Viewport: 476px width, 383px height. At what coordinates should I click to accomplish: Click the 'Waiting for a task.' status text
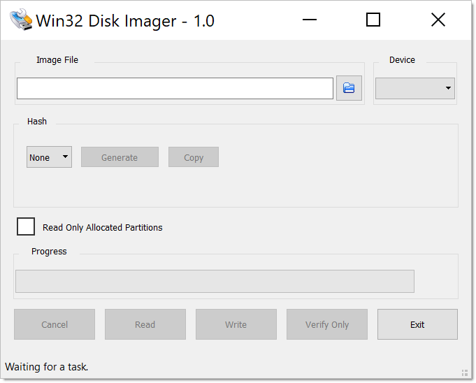pyautogui.click(x=46, y=367)
